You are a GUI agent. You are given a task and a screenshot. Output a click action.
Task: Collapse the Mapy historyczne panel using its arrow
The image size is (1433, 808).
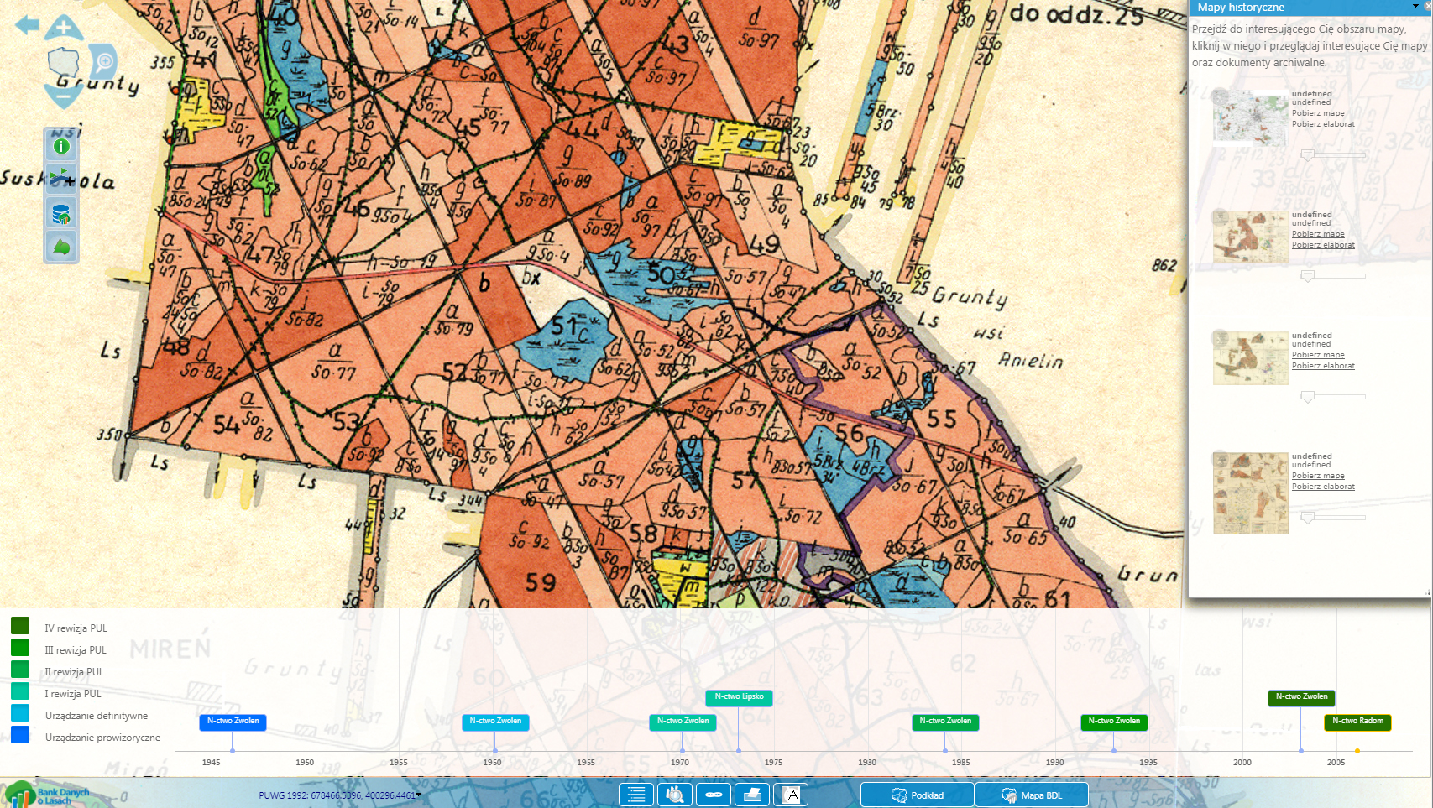click(x=1415, y=7)
